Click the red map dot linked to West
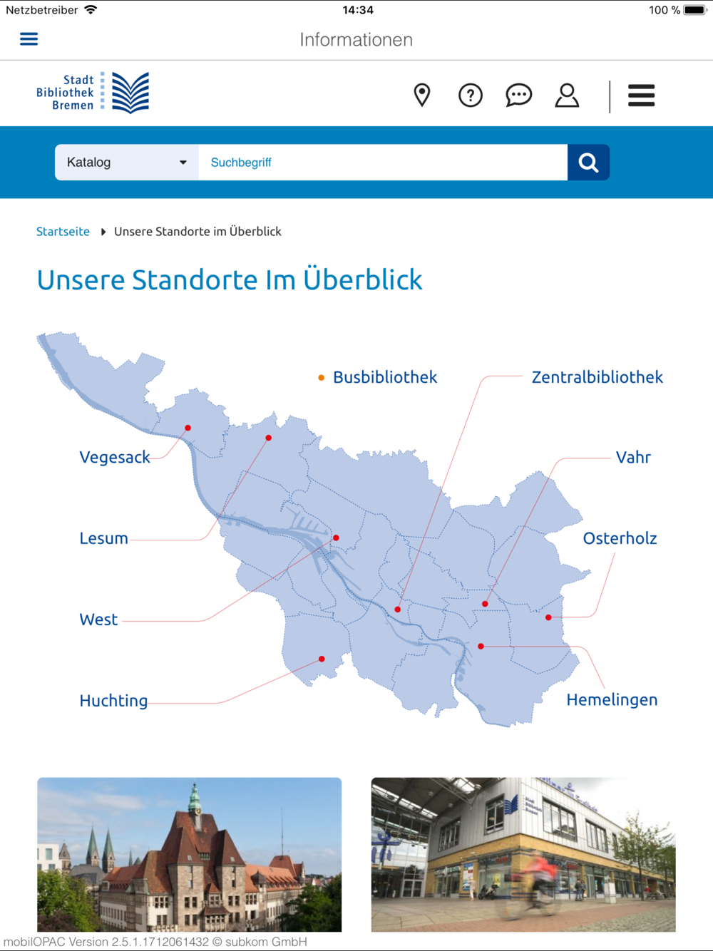Viewport: 713px width, 951px height. tap(336, 538)
